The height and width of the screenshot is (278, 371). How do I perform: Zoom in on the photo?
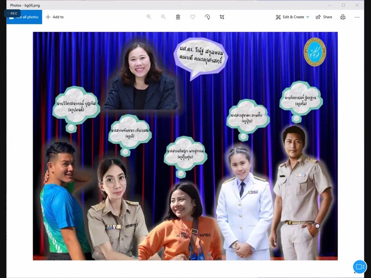[x=149, y=17]
